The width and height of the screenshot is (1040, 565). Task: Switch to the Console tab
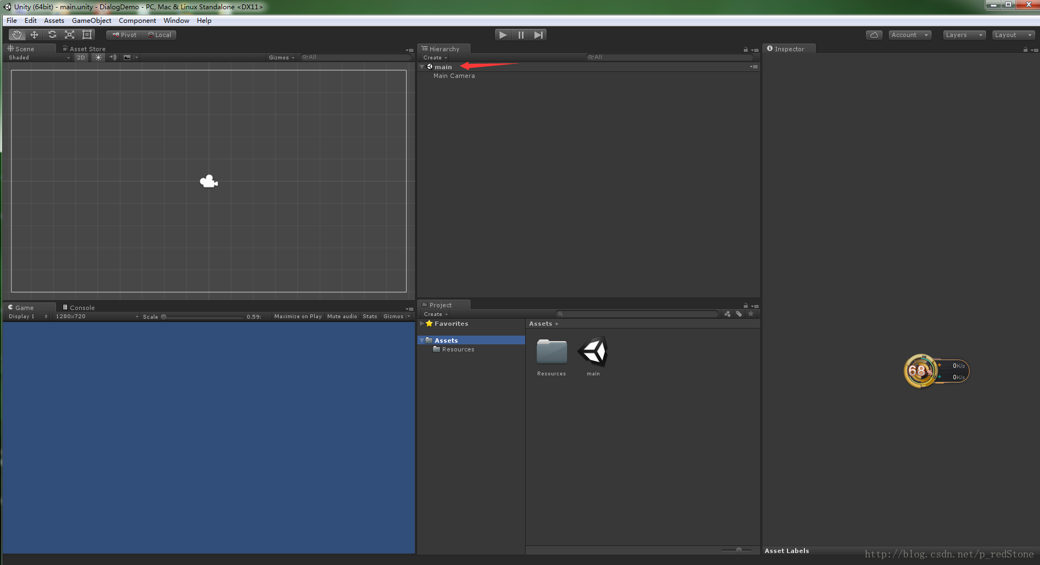pyautogui.click(x=82, y=308)
